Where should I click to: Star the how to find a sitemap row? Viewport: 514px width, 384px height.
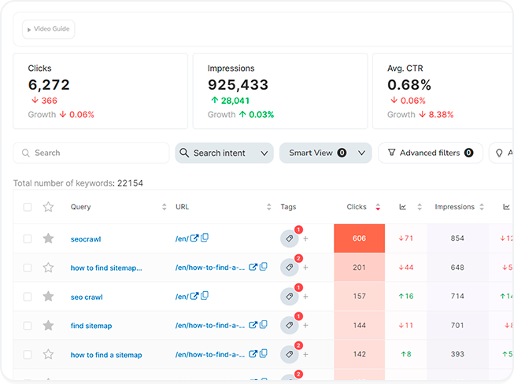click(48, 355)
